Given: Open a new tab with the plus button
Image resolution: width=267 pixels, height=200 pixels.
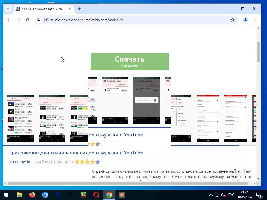Looking at the screenshot, I should (x=79, y=9).
